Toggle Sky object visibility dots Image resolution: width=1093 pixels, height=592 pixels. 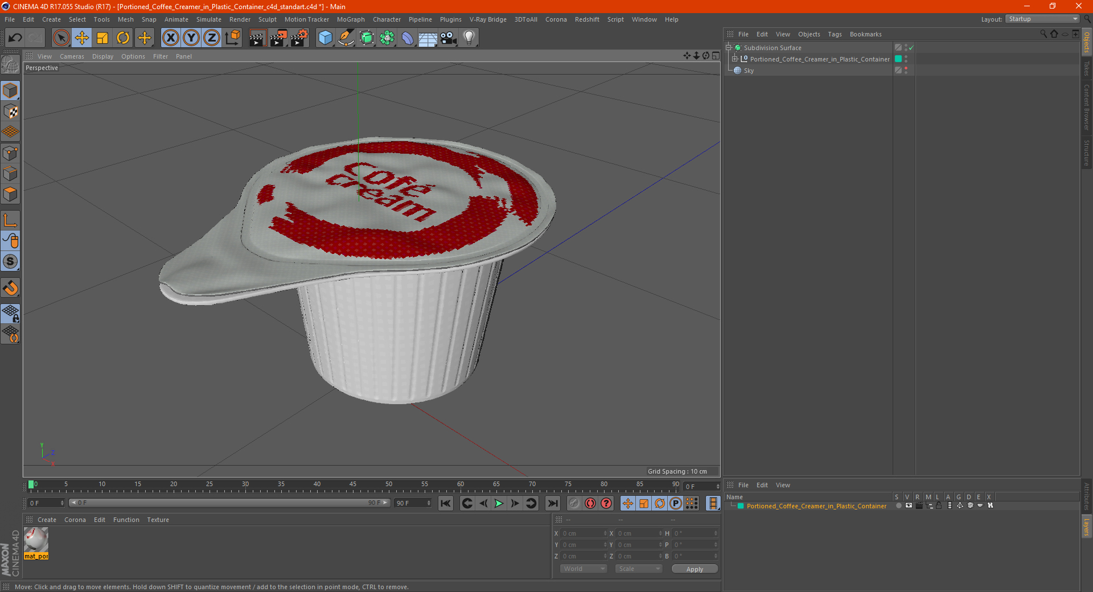(906, 71)
